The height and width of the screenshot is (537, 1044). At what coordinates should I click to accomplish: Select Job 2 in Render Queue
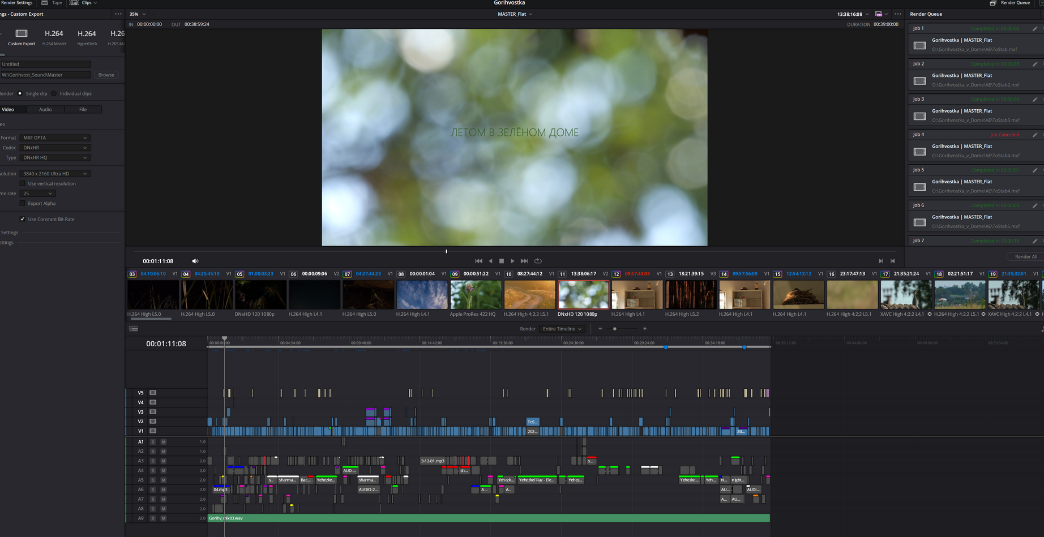[975, 75]
